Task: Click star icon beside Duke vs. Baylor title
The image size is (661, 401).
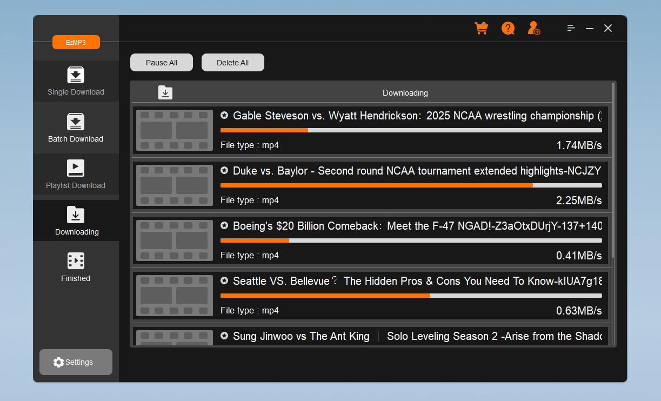Action: (224, 170)
